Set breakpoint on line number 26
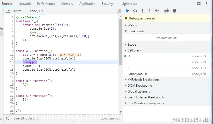The image size is (213, 124). coord(12,111)
